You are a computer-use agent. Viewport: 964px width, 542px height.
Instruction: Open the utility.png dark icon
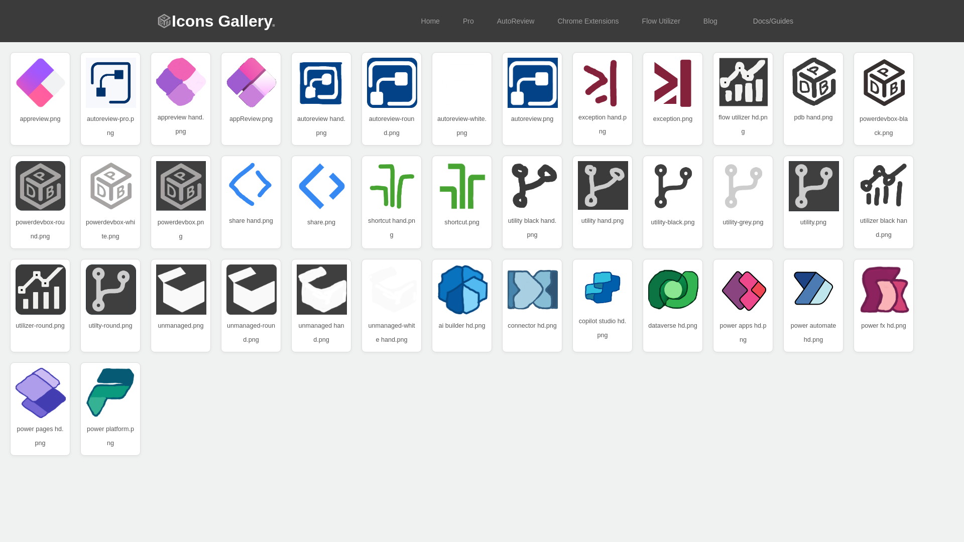813,186
